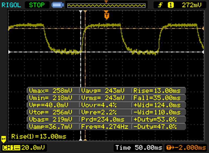Screen dimensions: 209x153
Task: Click the yellow trigger channel 1 badge
Action: coord(171,5)
